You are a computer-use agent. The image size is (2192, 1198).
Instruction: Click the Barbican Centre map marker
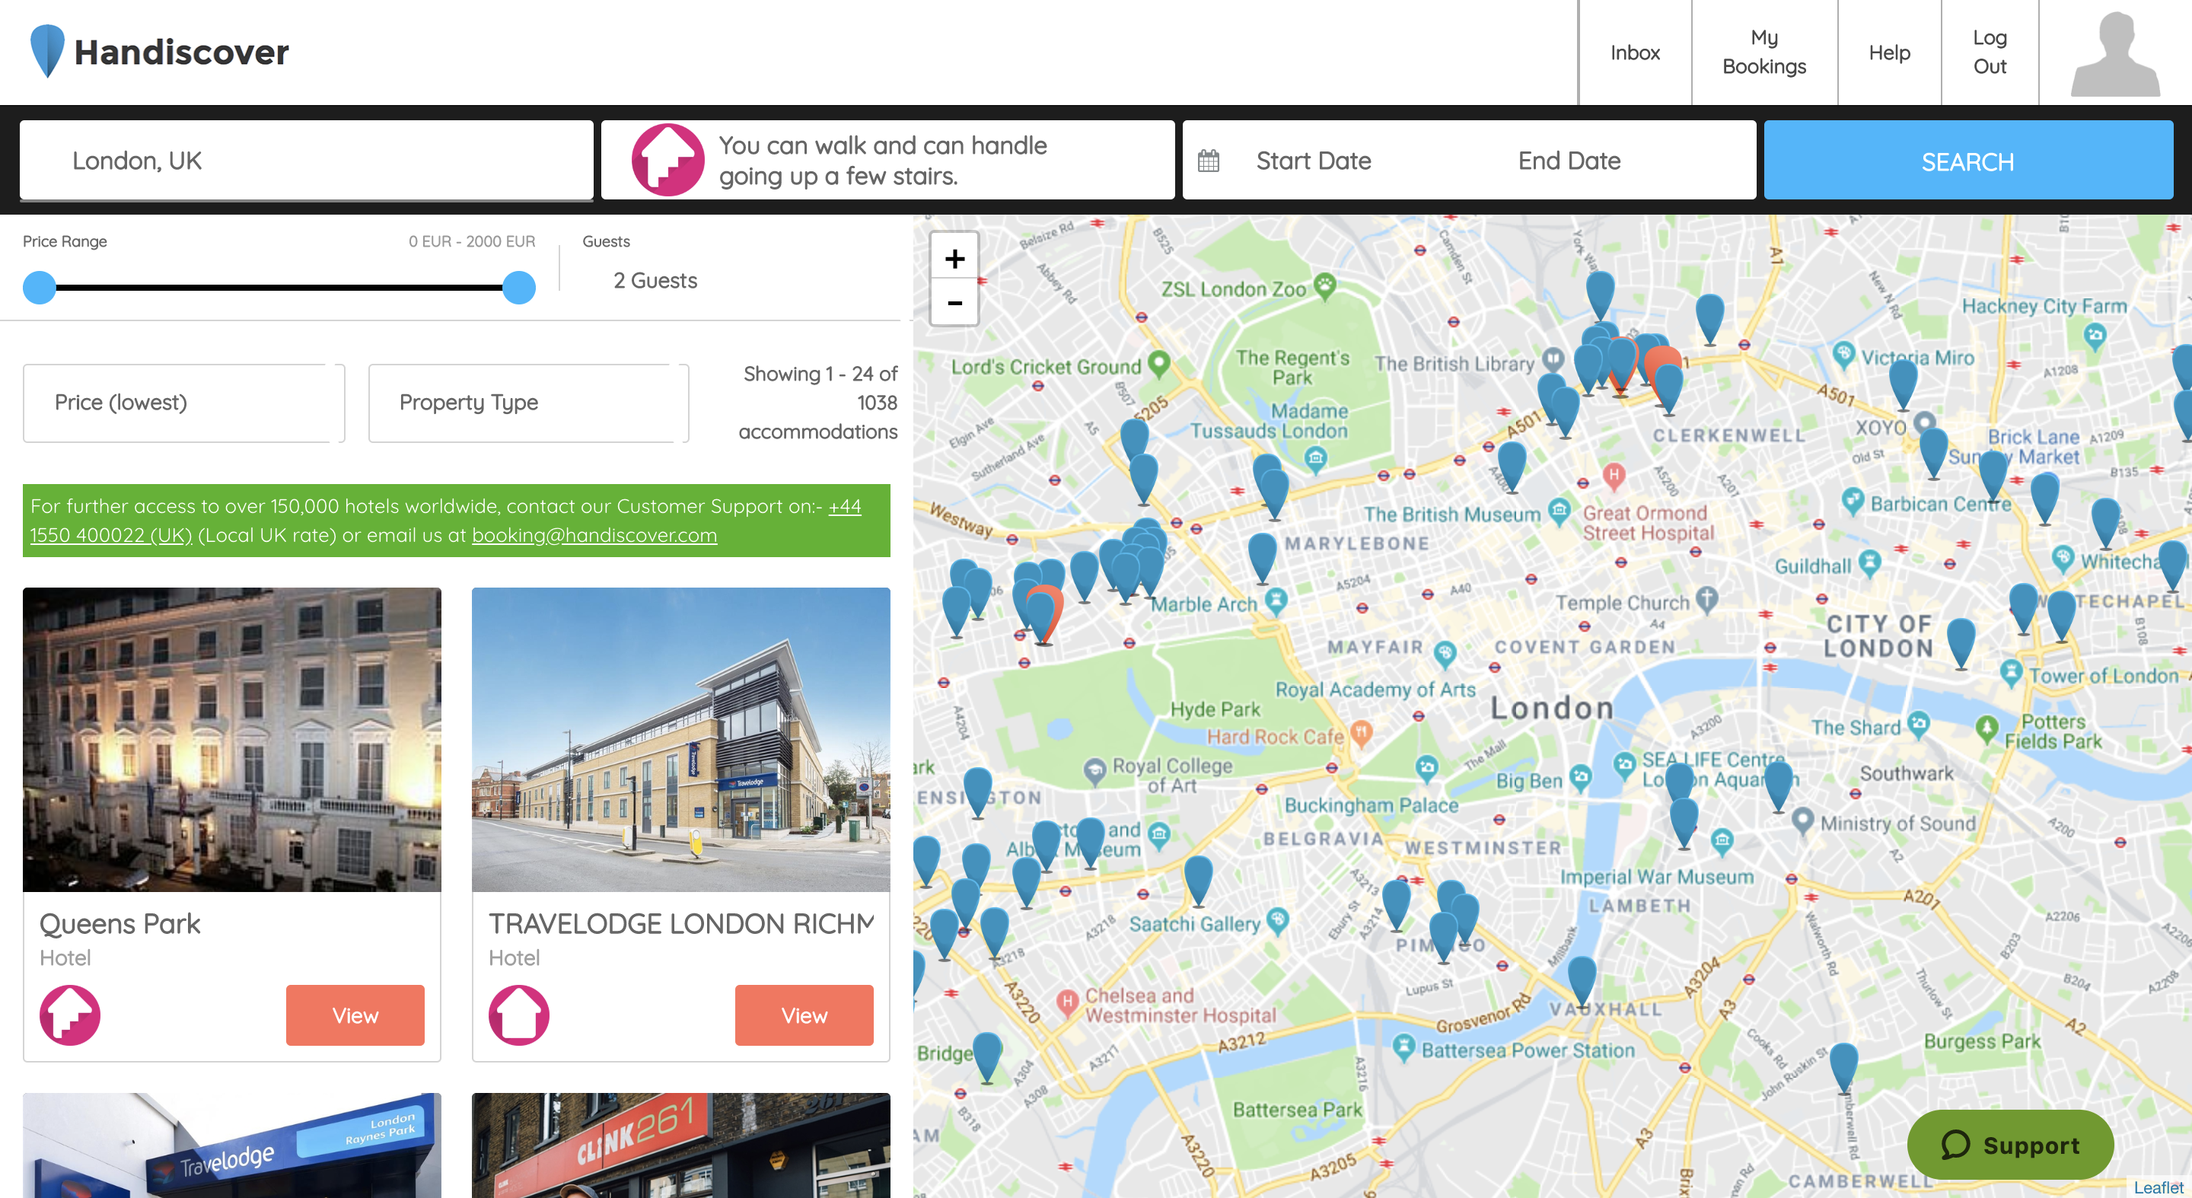point(1853,500)
